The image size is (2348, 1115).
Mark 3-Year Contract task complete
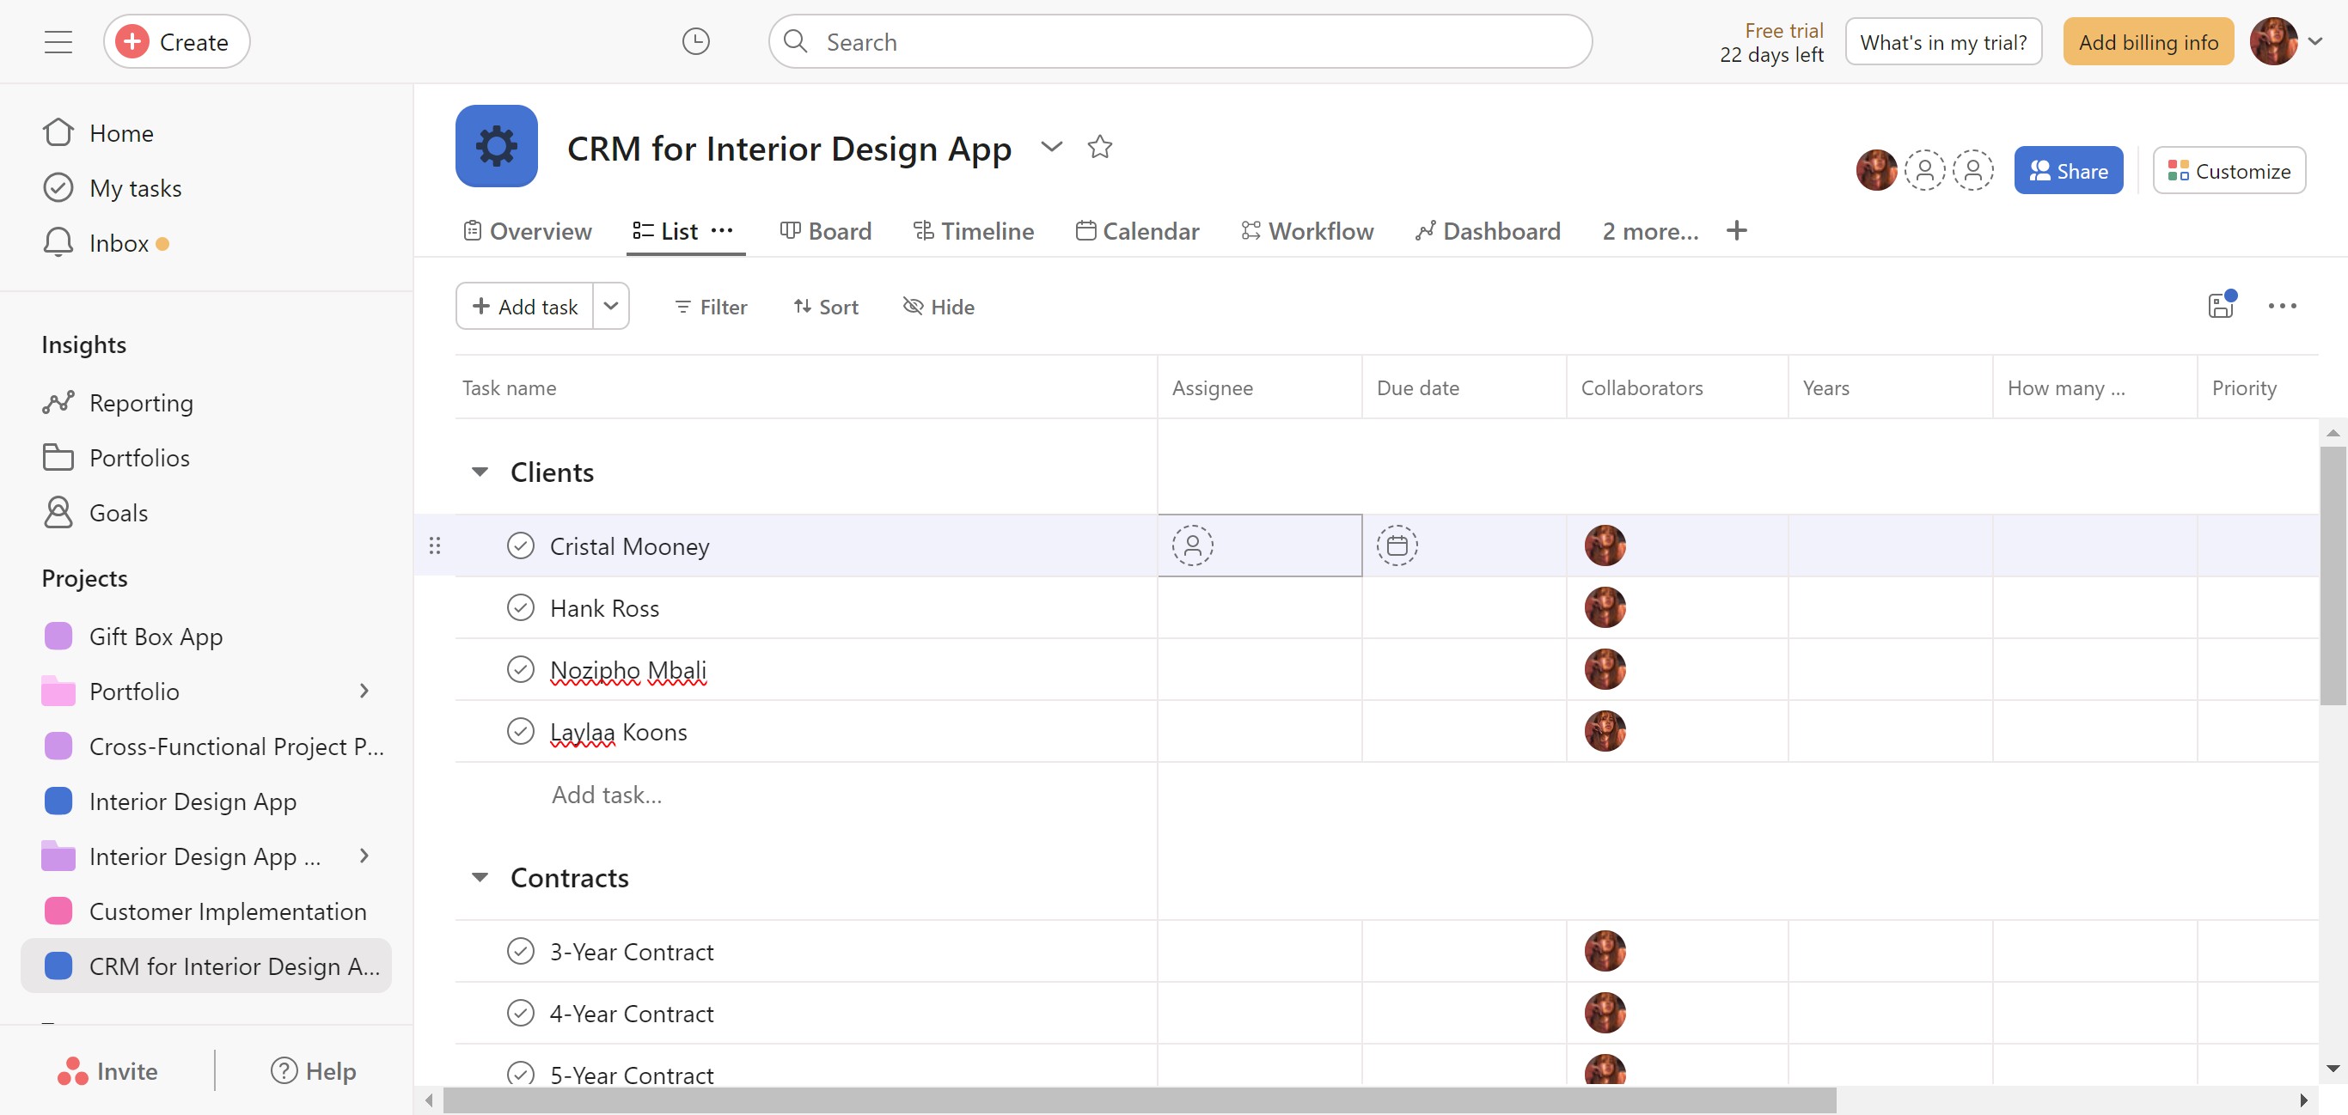(521, 951)
